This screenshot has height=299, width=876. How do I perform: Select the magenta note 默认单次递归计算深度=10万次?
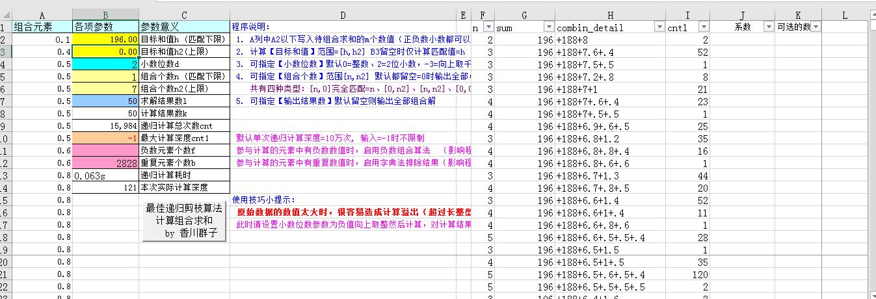point(330,138)
